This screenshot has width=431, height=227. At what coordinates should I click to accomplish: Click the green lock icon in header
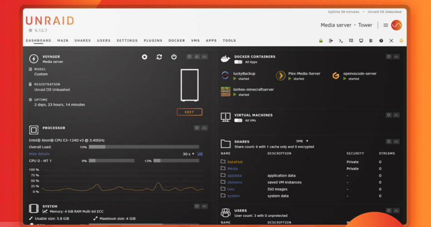pyautogui.click(x=321, y=40)
